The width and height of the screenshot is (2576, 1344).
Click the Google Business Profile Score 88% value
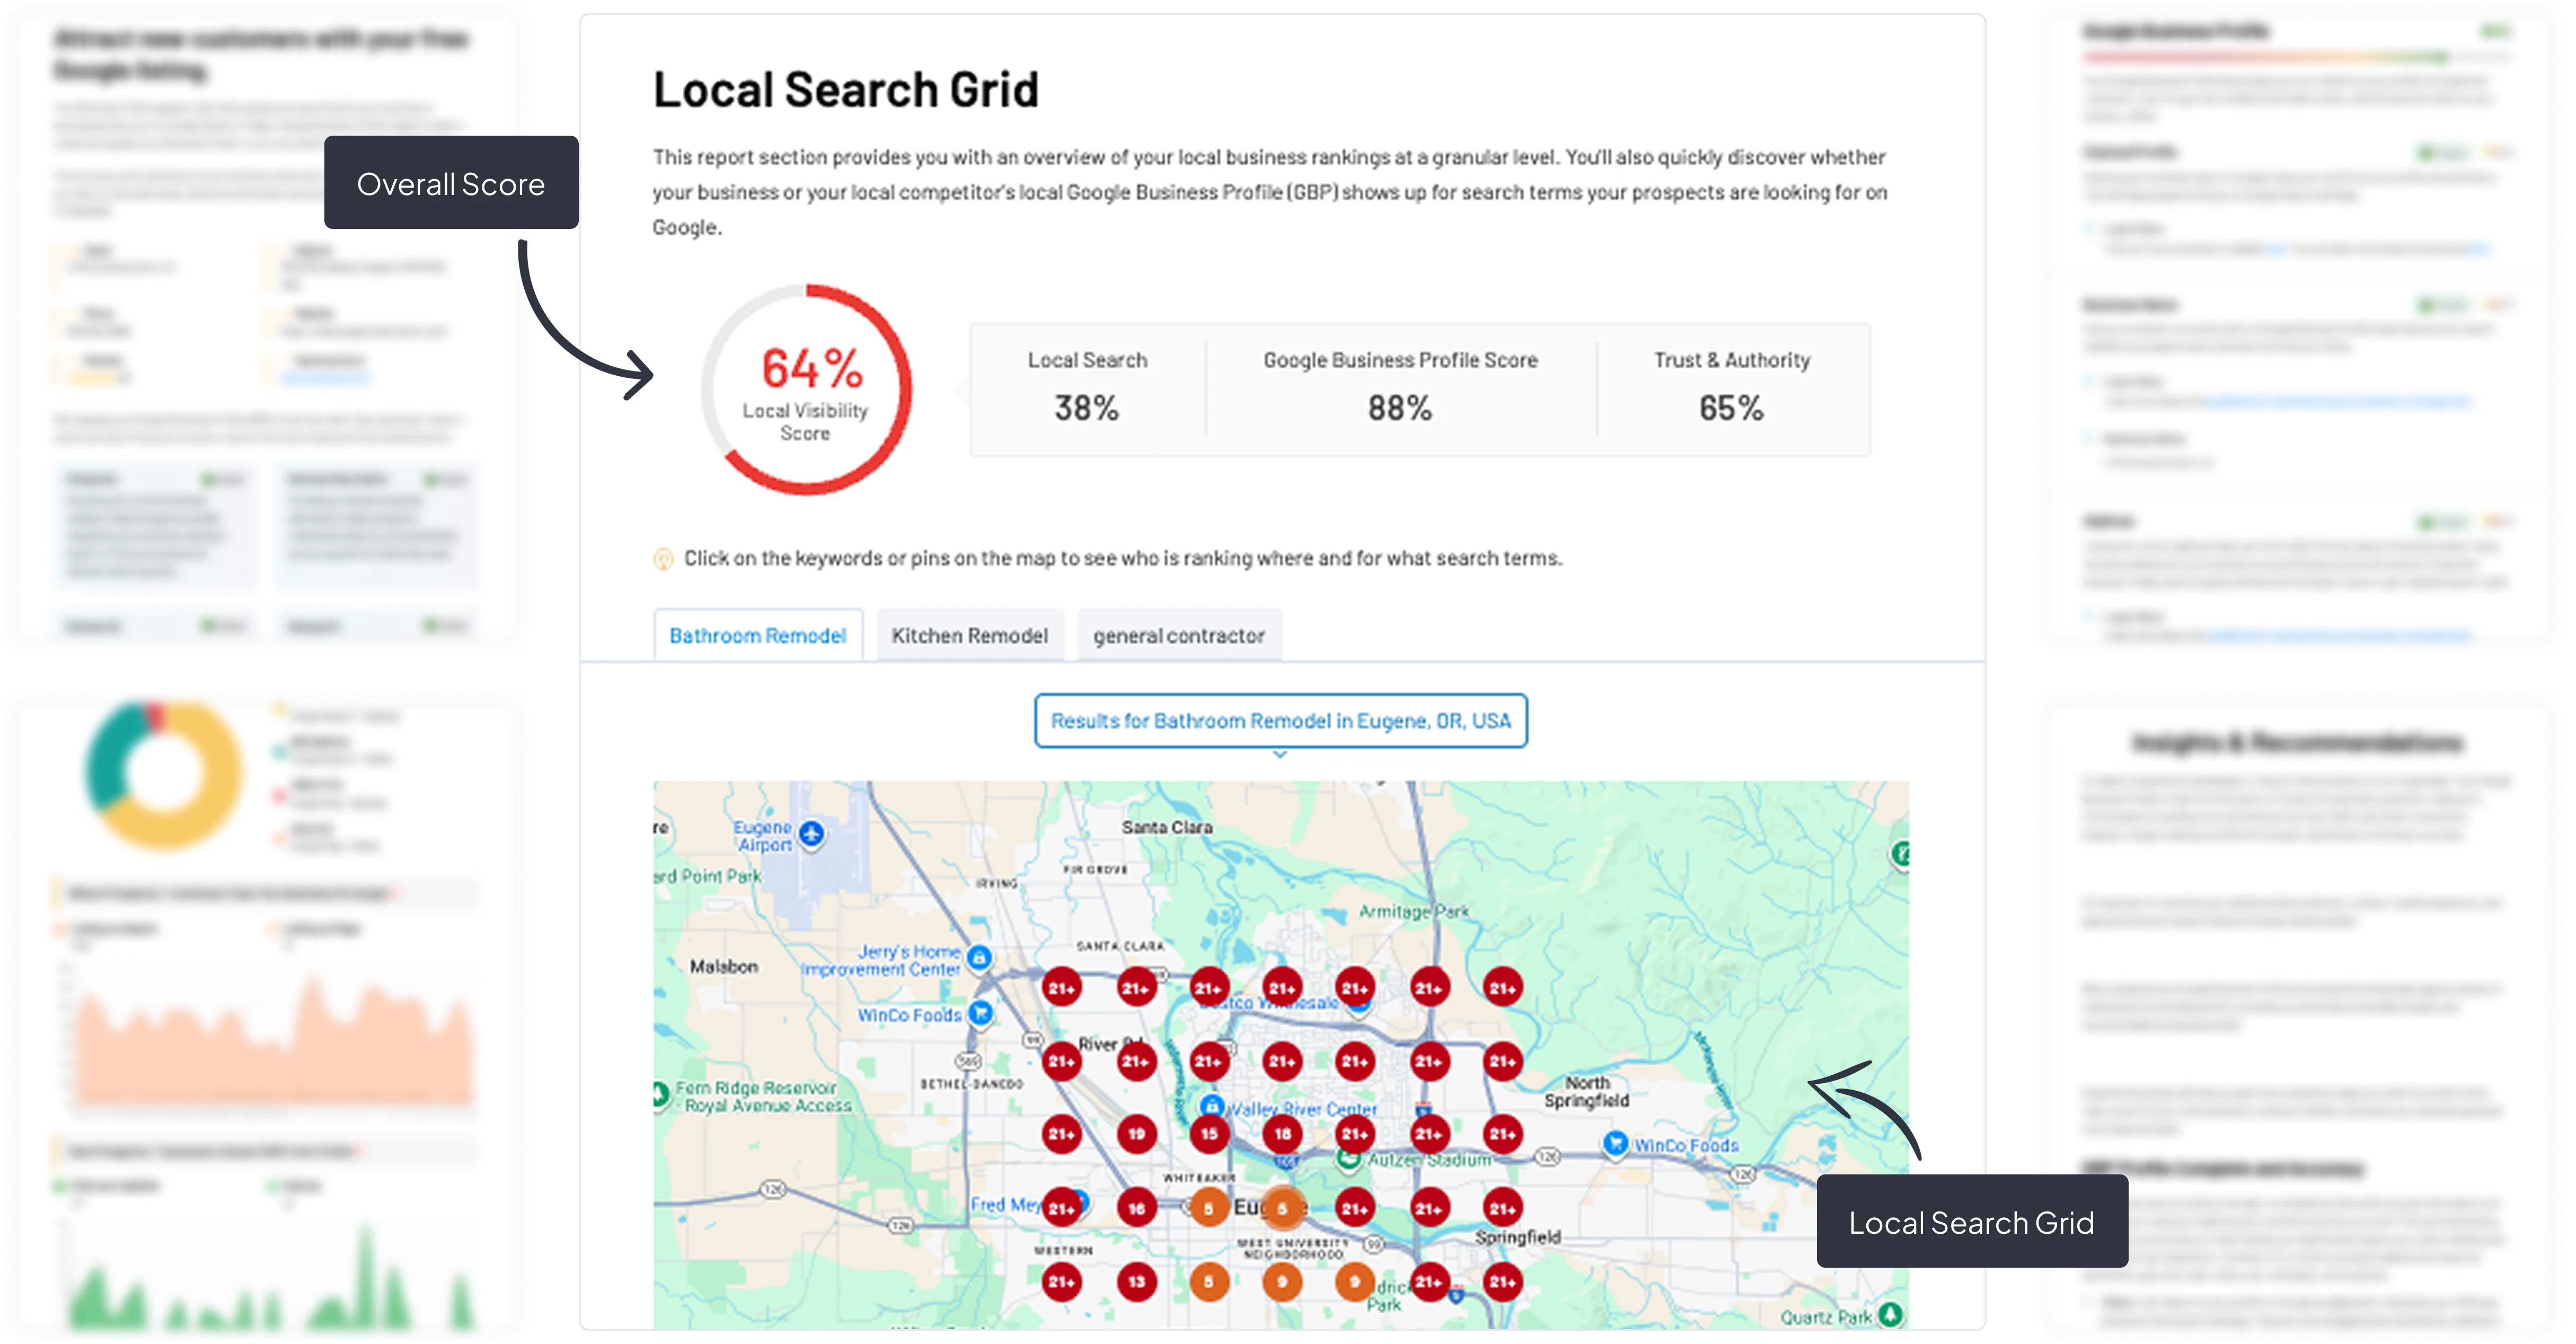tap(1399, 408)
